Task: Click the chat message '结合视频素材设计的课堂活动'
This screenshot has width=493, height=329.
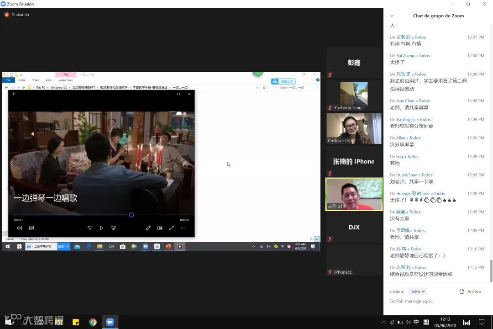Action: click(421, 274)
